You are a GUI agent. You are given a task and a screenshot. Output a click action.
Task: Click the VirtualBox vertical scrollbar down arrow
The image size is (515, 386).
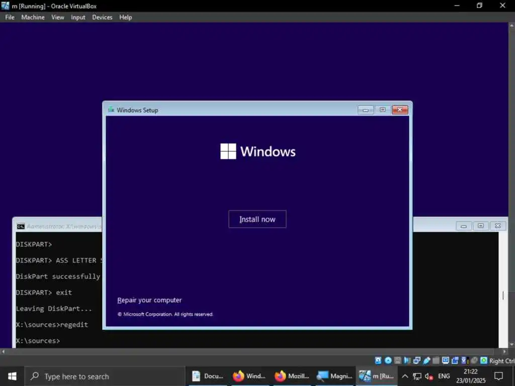[x=511, y=345]
